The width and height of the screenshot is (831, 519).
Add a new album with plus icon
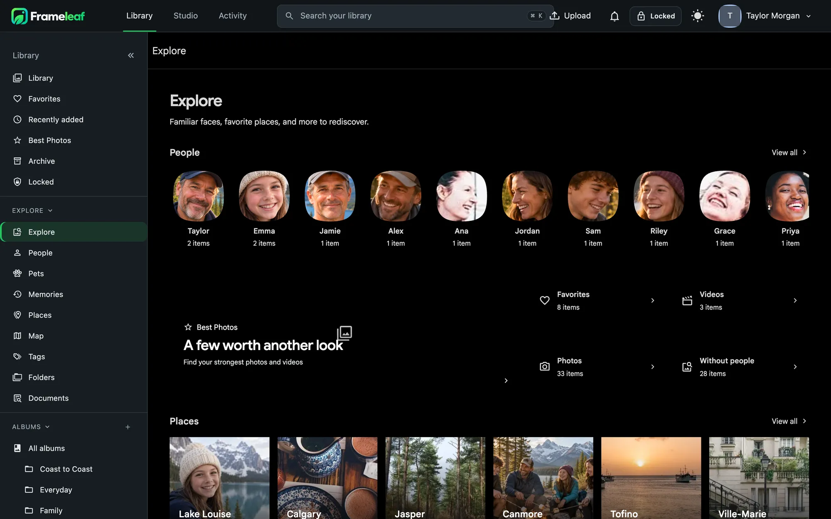[128, 427]
